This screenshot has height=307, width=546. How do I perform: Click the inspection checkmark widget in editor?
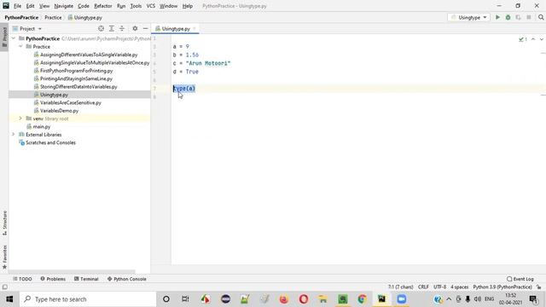tap(523, 39)
